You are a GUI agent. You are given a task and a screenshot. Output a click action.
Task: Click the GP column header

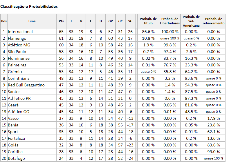pyautogui.click(x=111, y=21)
